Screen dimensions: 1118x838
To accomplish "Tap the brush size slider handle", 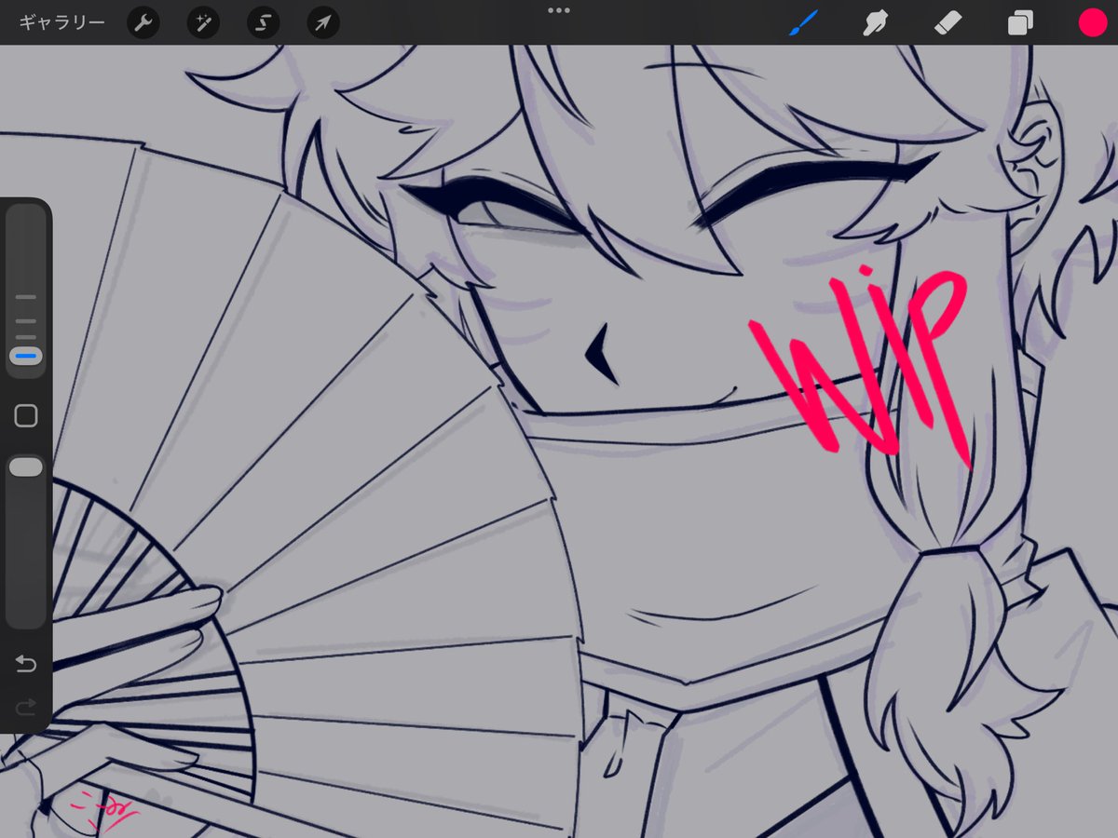I will click(26, 356).
